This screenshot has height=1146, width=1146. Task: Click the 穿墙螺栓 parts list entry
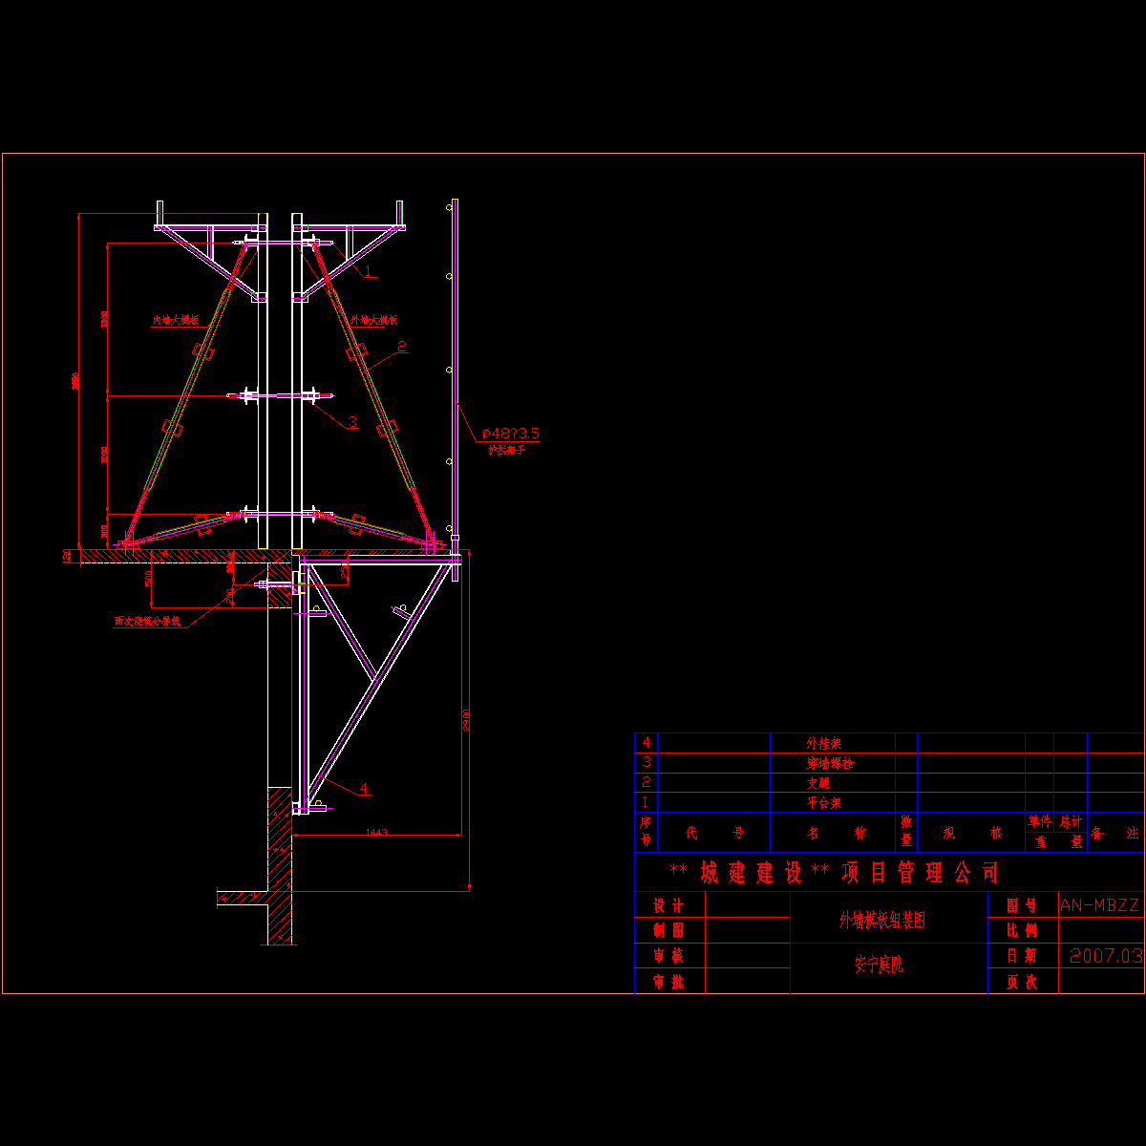point(830,763)
